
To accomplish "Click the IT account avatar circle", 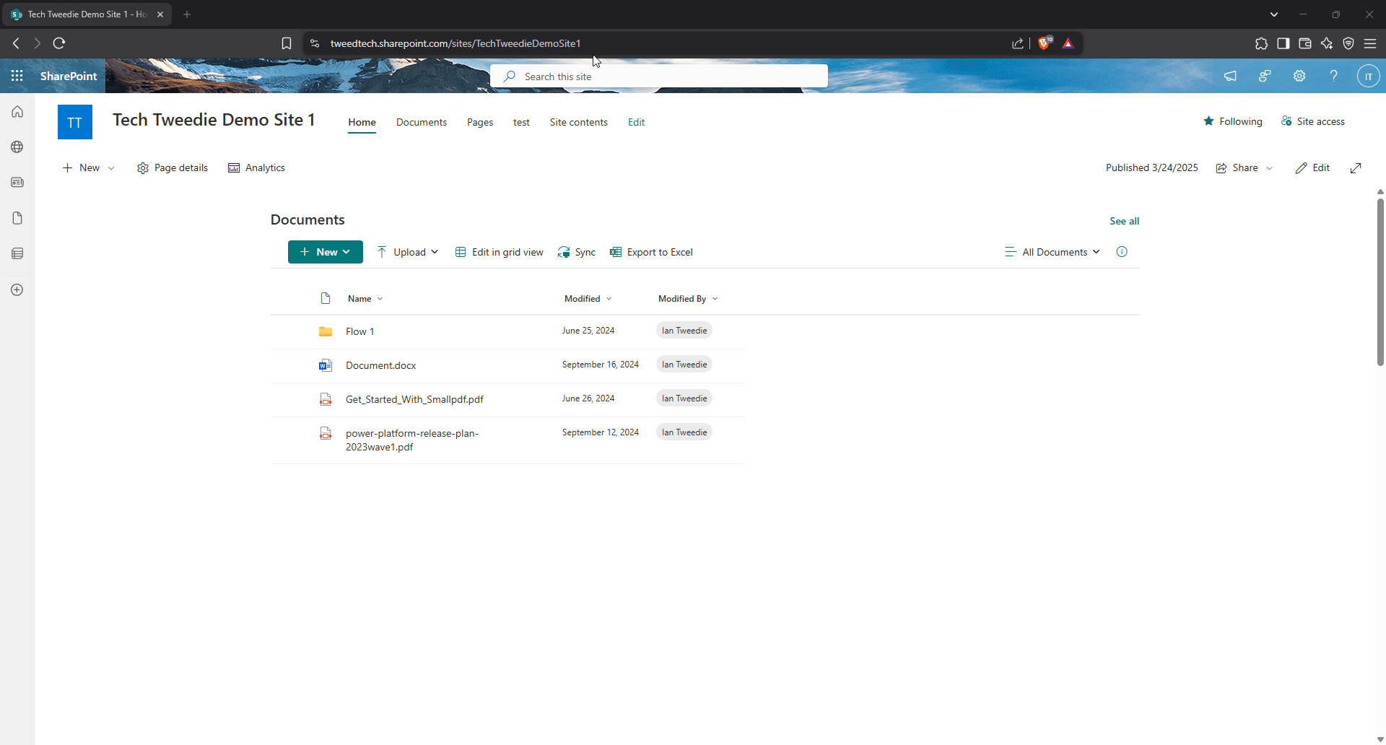I will coord(1369,76).
